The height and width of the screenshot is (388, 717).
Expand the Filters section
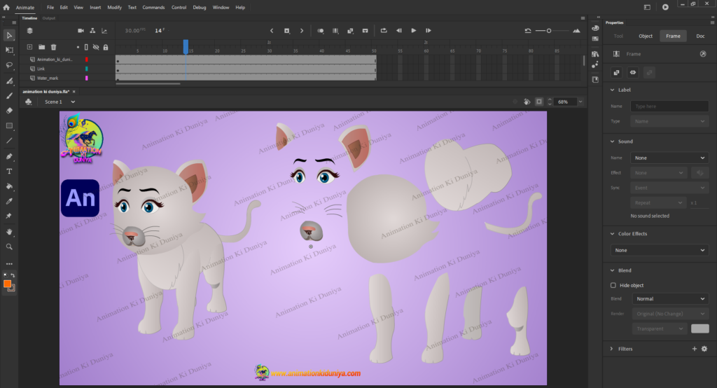(x=612, y=349)
